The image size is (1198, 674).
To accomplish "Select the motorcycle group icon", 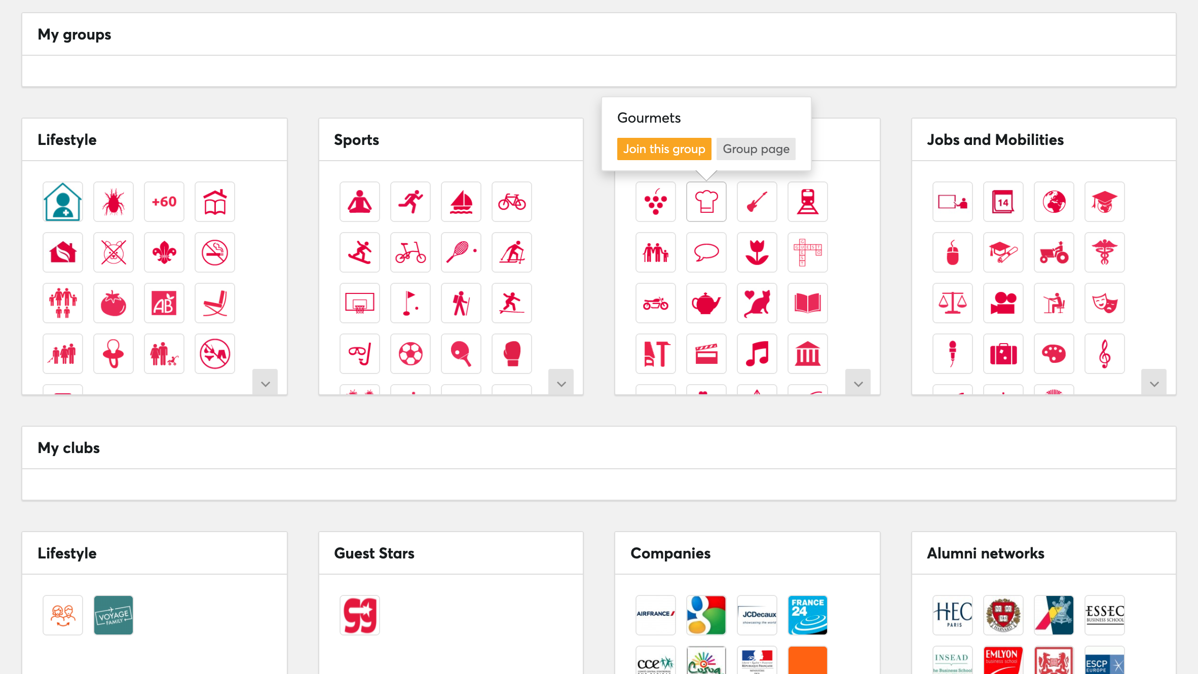I will point(656,303).
